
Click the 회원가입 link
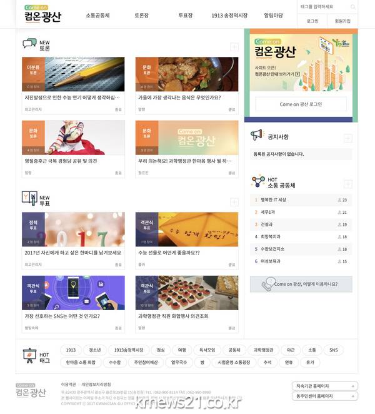(x=342, y=21)
